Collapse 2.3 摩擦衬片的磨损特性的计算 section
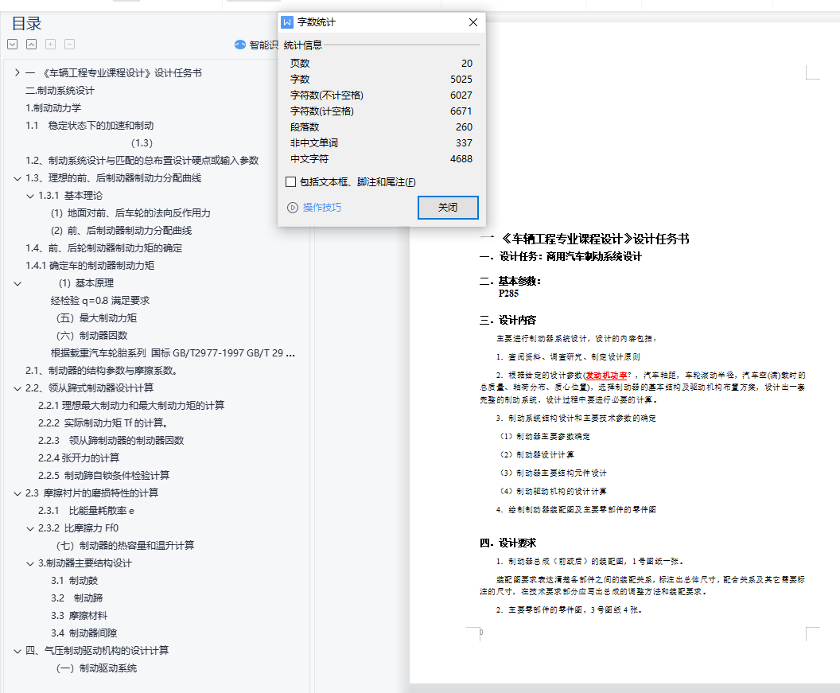 [17, 493]
